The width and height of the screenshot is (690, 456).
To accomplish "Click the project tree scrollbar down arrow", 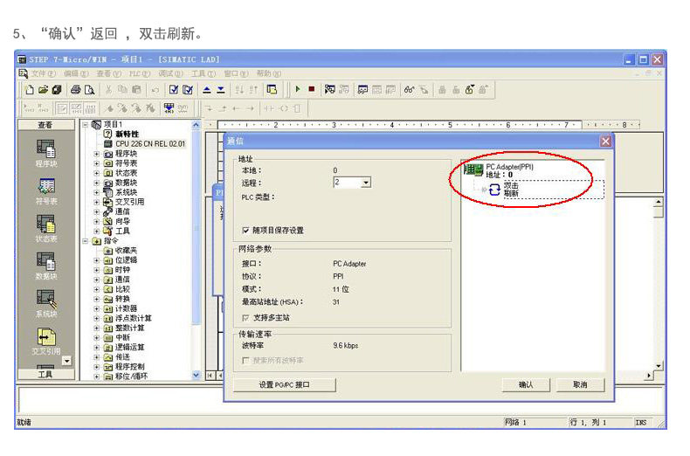I will [x=196, y=376].
